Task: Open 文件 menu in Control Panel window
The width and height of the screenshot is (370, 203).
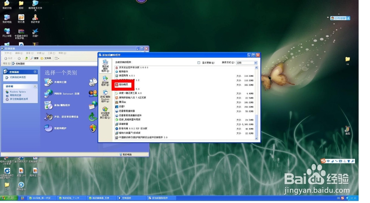Action: coord(8,53)
